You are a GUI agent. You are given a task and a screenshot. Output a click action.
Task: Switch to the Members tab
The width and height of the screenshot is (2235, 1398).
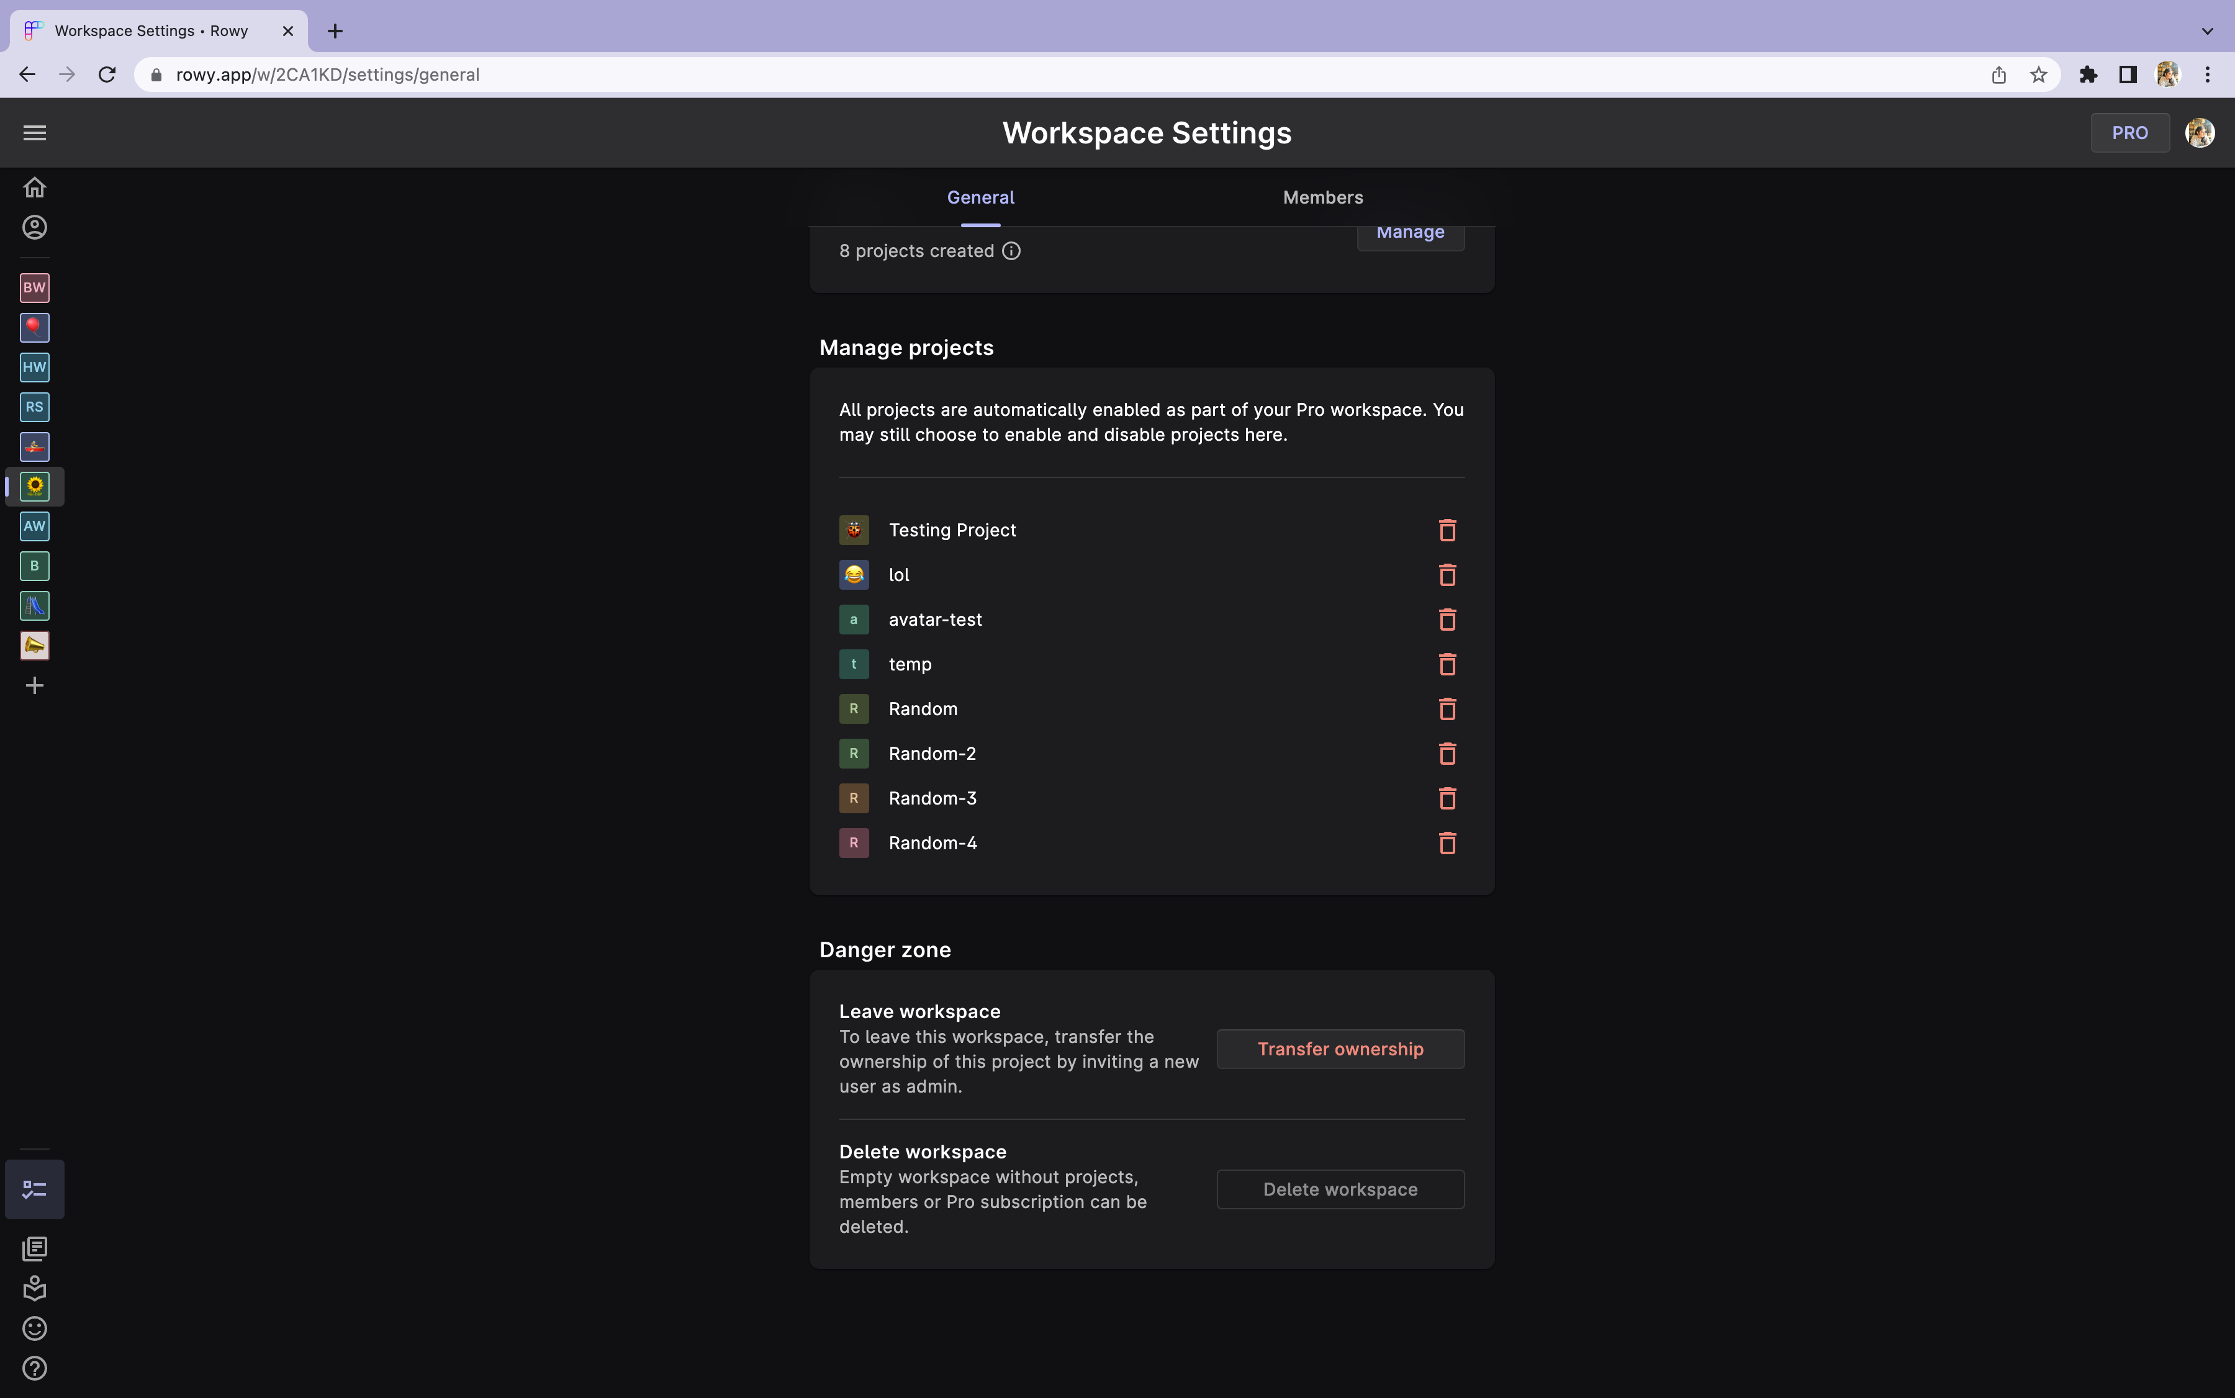pos(1322,197)
